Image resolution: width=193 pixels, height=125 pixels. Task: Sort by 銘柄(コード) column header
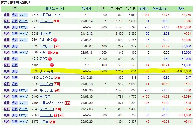pos(55,9)
